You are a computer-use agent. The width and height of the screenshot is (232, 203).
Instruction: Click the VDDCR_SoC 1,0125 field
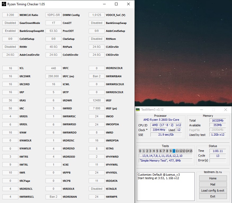pos(97,15)
